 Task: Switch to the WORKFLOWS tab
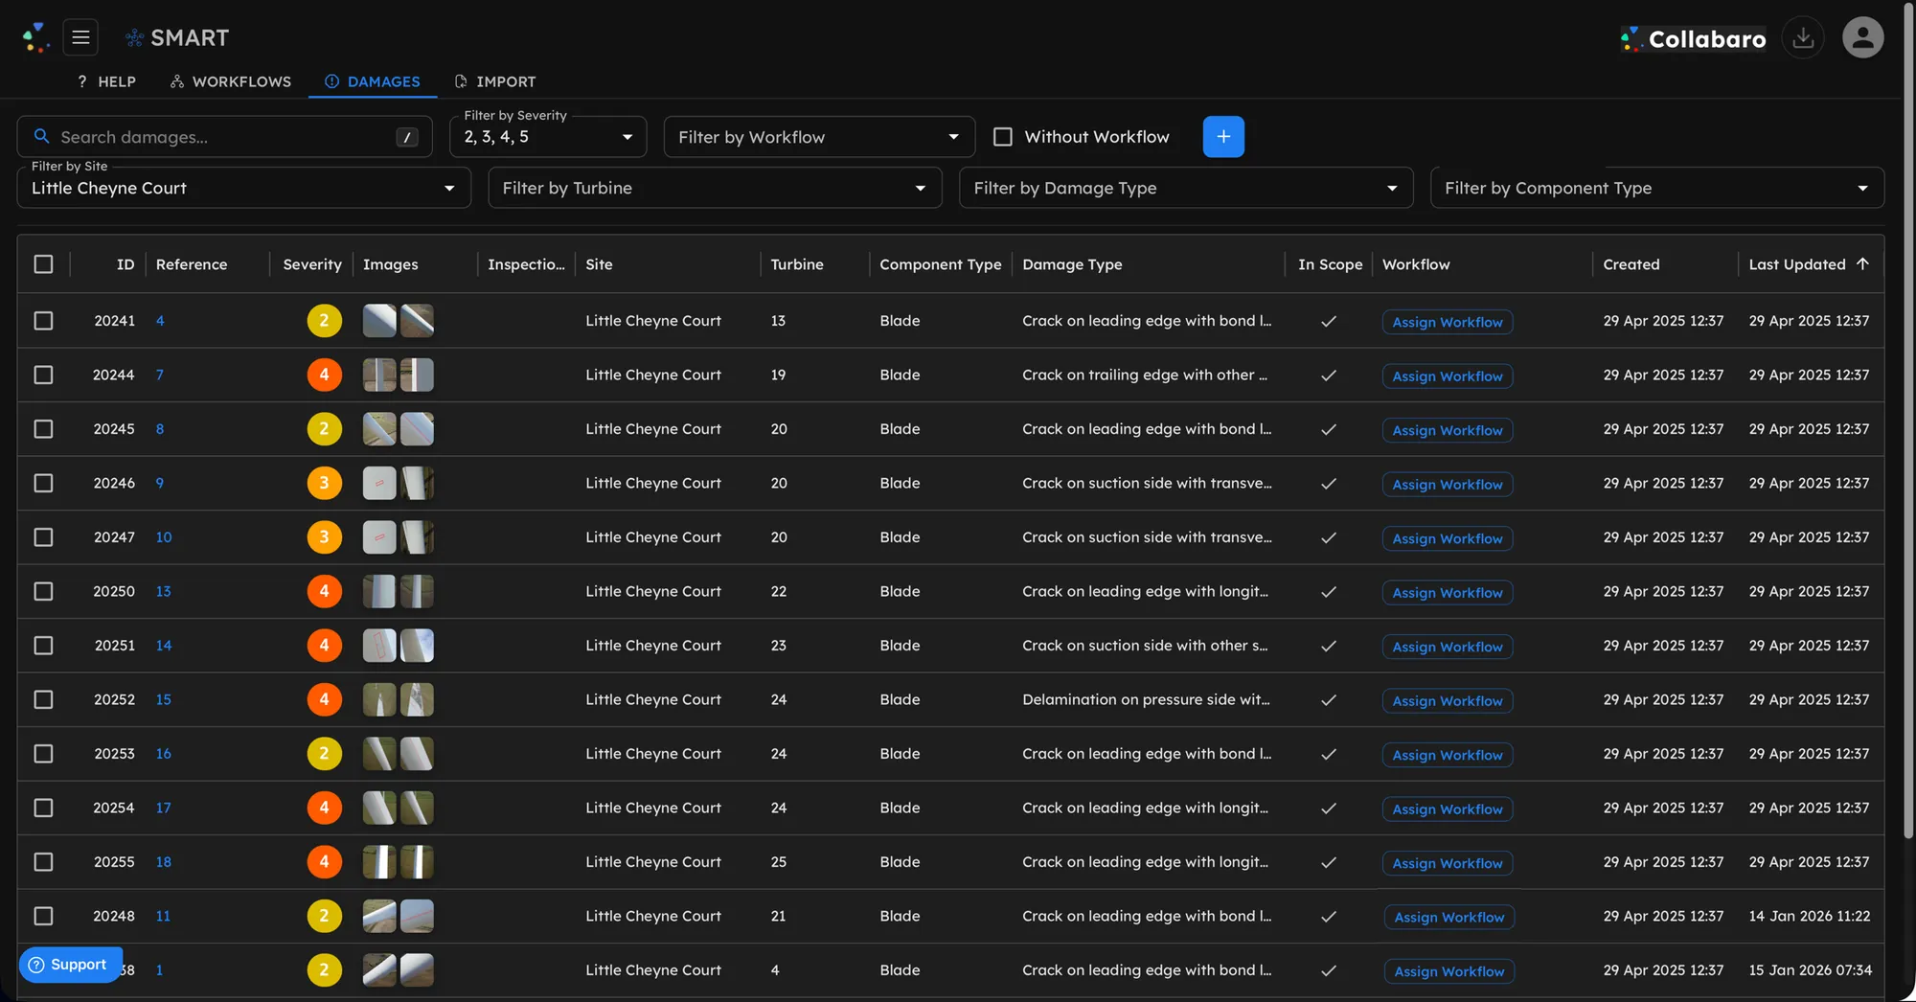click(x=230, y=81)
